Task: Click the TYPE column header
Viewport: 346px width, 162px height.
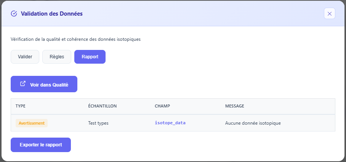Action: point(21,106)
